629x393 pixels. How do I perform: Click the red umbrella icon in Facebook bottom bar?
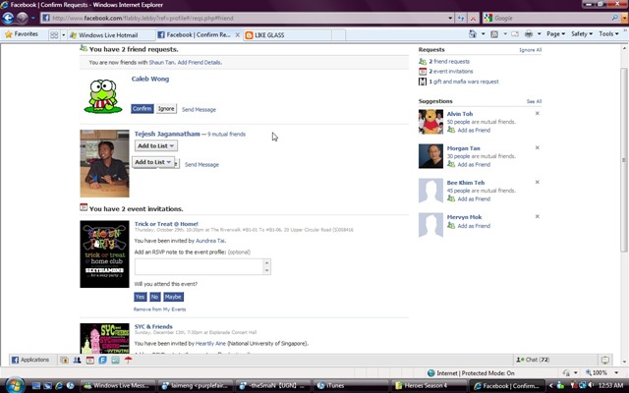point(128,360)
